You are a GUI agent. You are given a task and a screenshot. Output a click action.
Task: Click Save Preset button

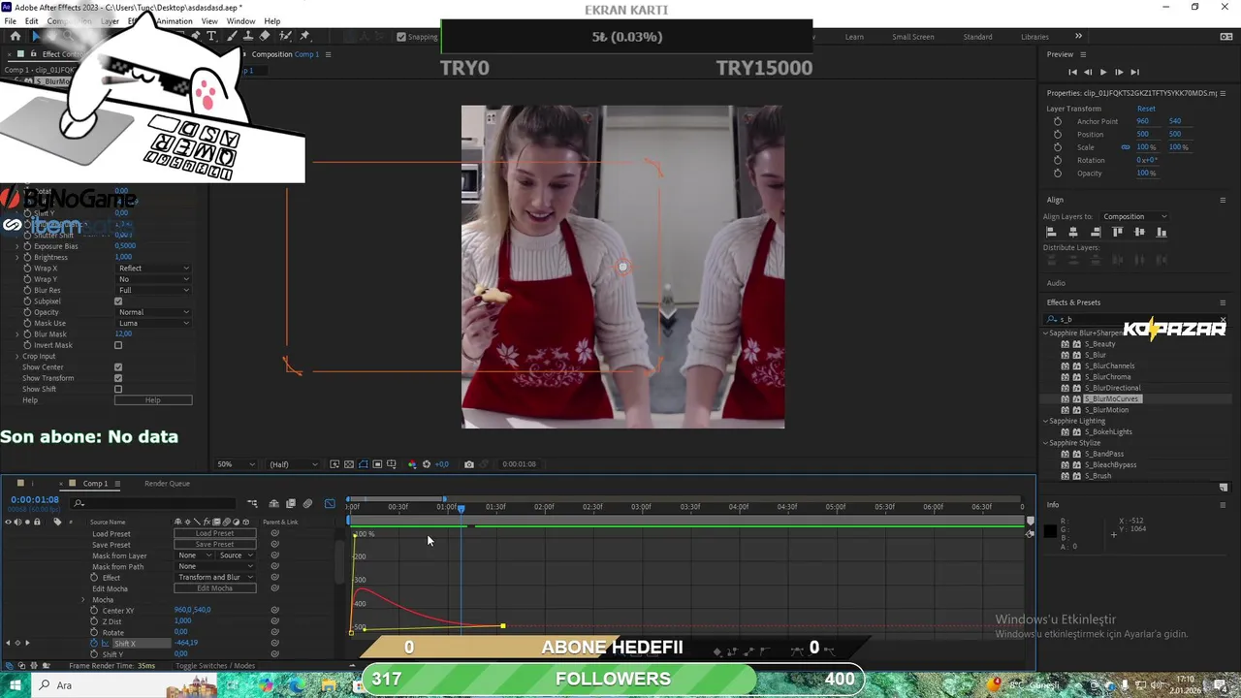[214, 544]
